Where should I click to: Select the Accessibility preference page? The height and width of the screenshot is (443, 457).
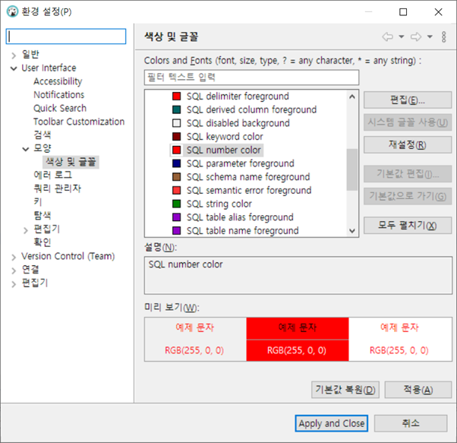58,81
